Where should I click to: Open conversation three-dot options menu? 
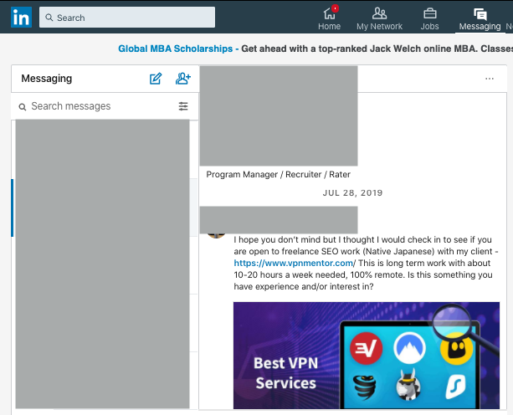click(x=490, y=79)
